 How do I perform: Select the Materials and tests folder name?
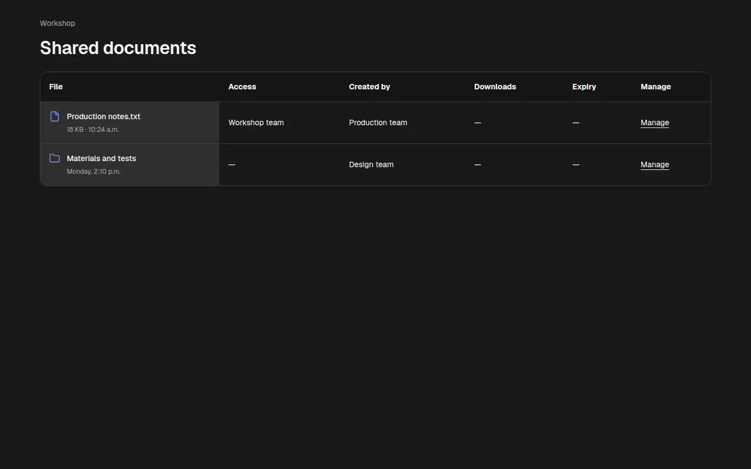coord(102,158)
